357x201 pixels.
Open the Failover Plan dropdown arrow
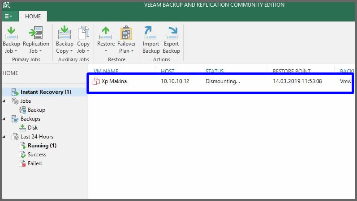pyautogui.click(x=132, y=51)
